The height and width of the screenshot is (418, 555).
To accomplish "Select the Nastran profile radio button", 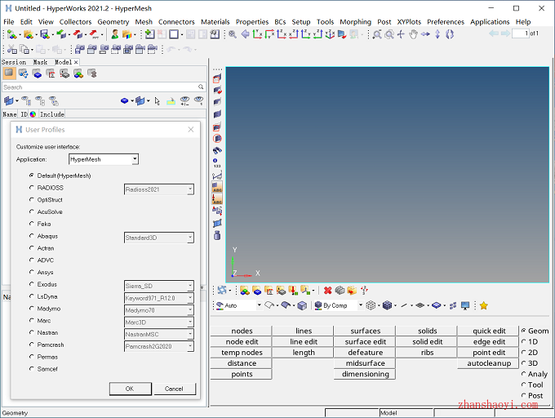I will [32, 332].
